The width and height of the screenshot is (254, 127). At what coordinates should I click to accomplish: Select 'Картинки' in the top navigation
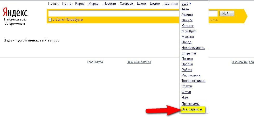tap(170, 4)
